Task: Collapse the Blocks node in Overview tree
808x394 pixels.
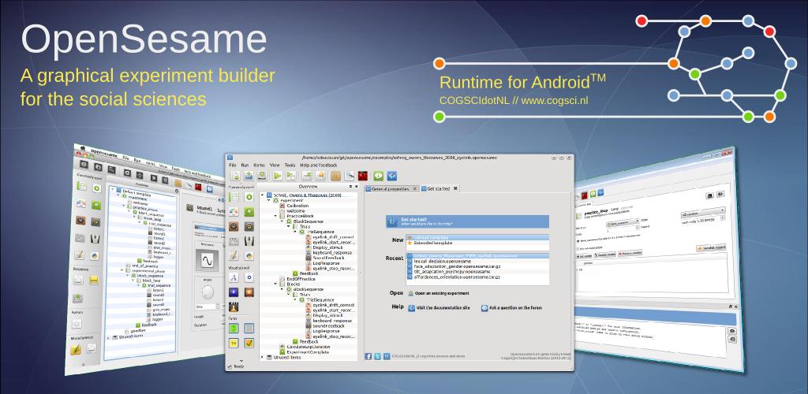Action: 275,284
